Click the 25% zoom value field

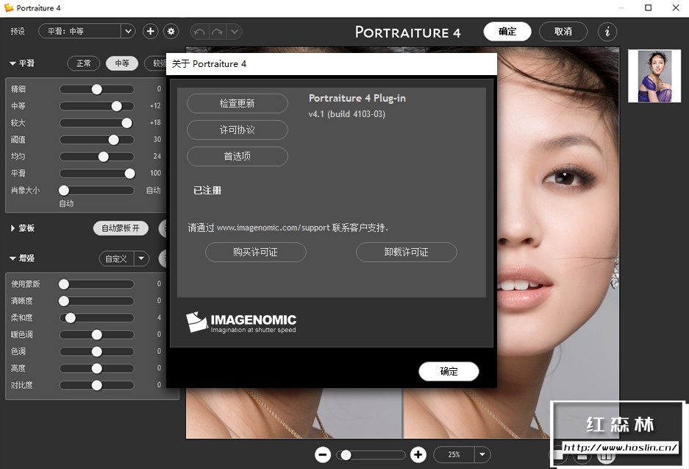click(454, 454)
